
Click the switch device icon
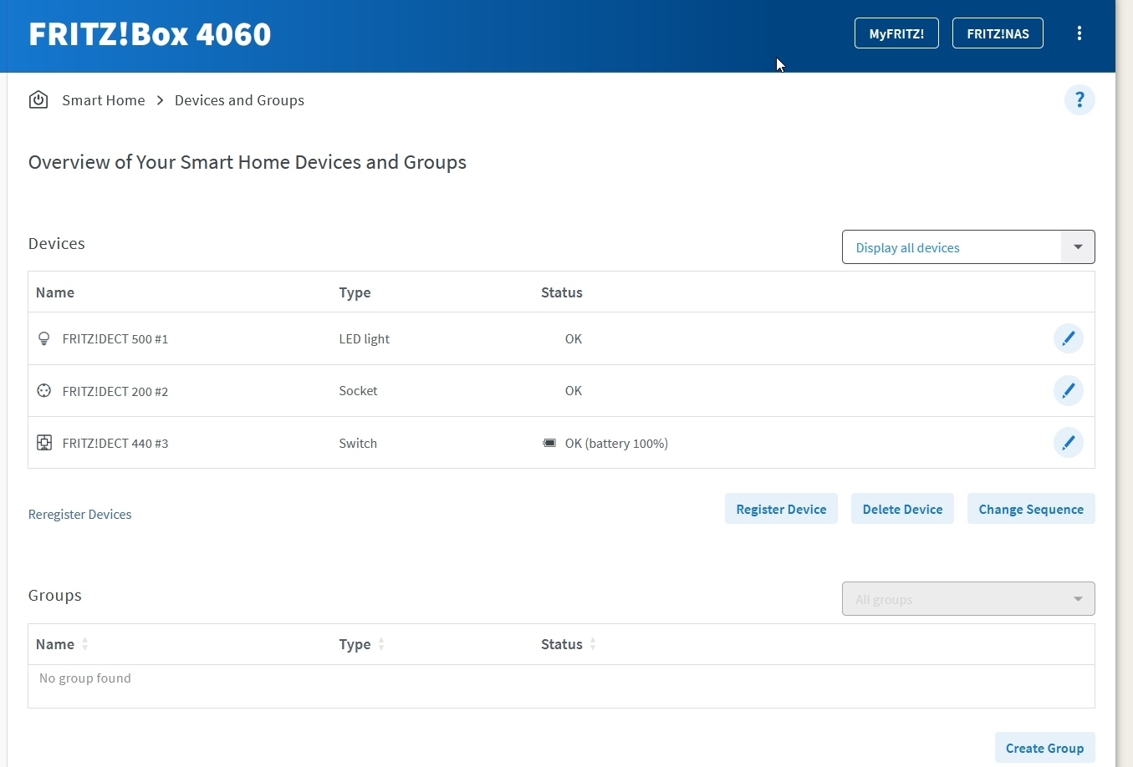(44, 443)
